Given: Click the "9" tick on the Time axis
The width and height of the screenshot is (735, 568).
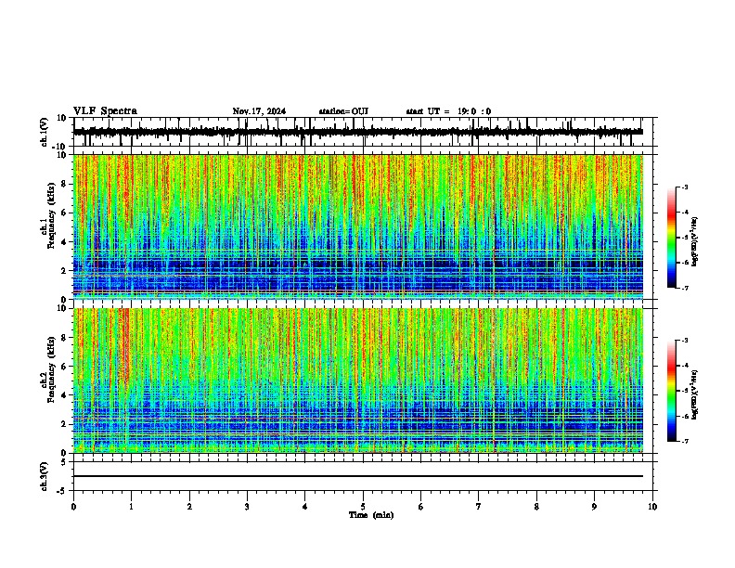Looking at the screenshot, I should click(x=594, y=507).
